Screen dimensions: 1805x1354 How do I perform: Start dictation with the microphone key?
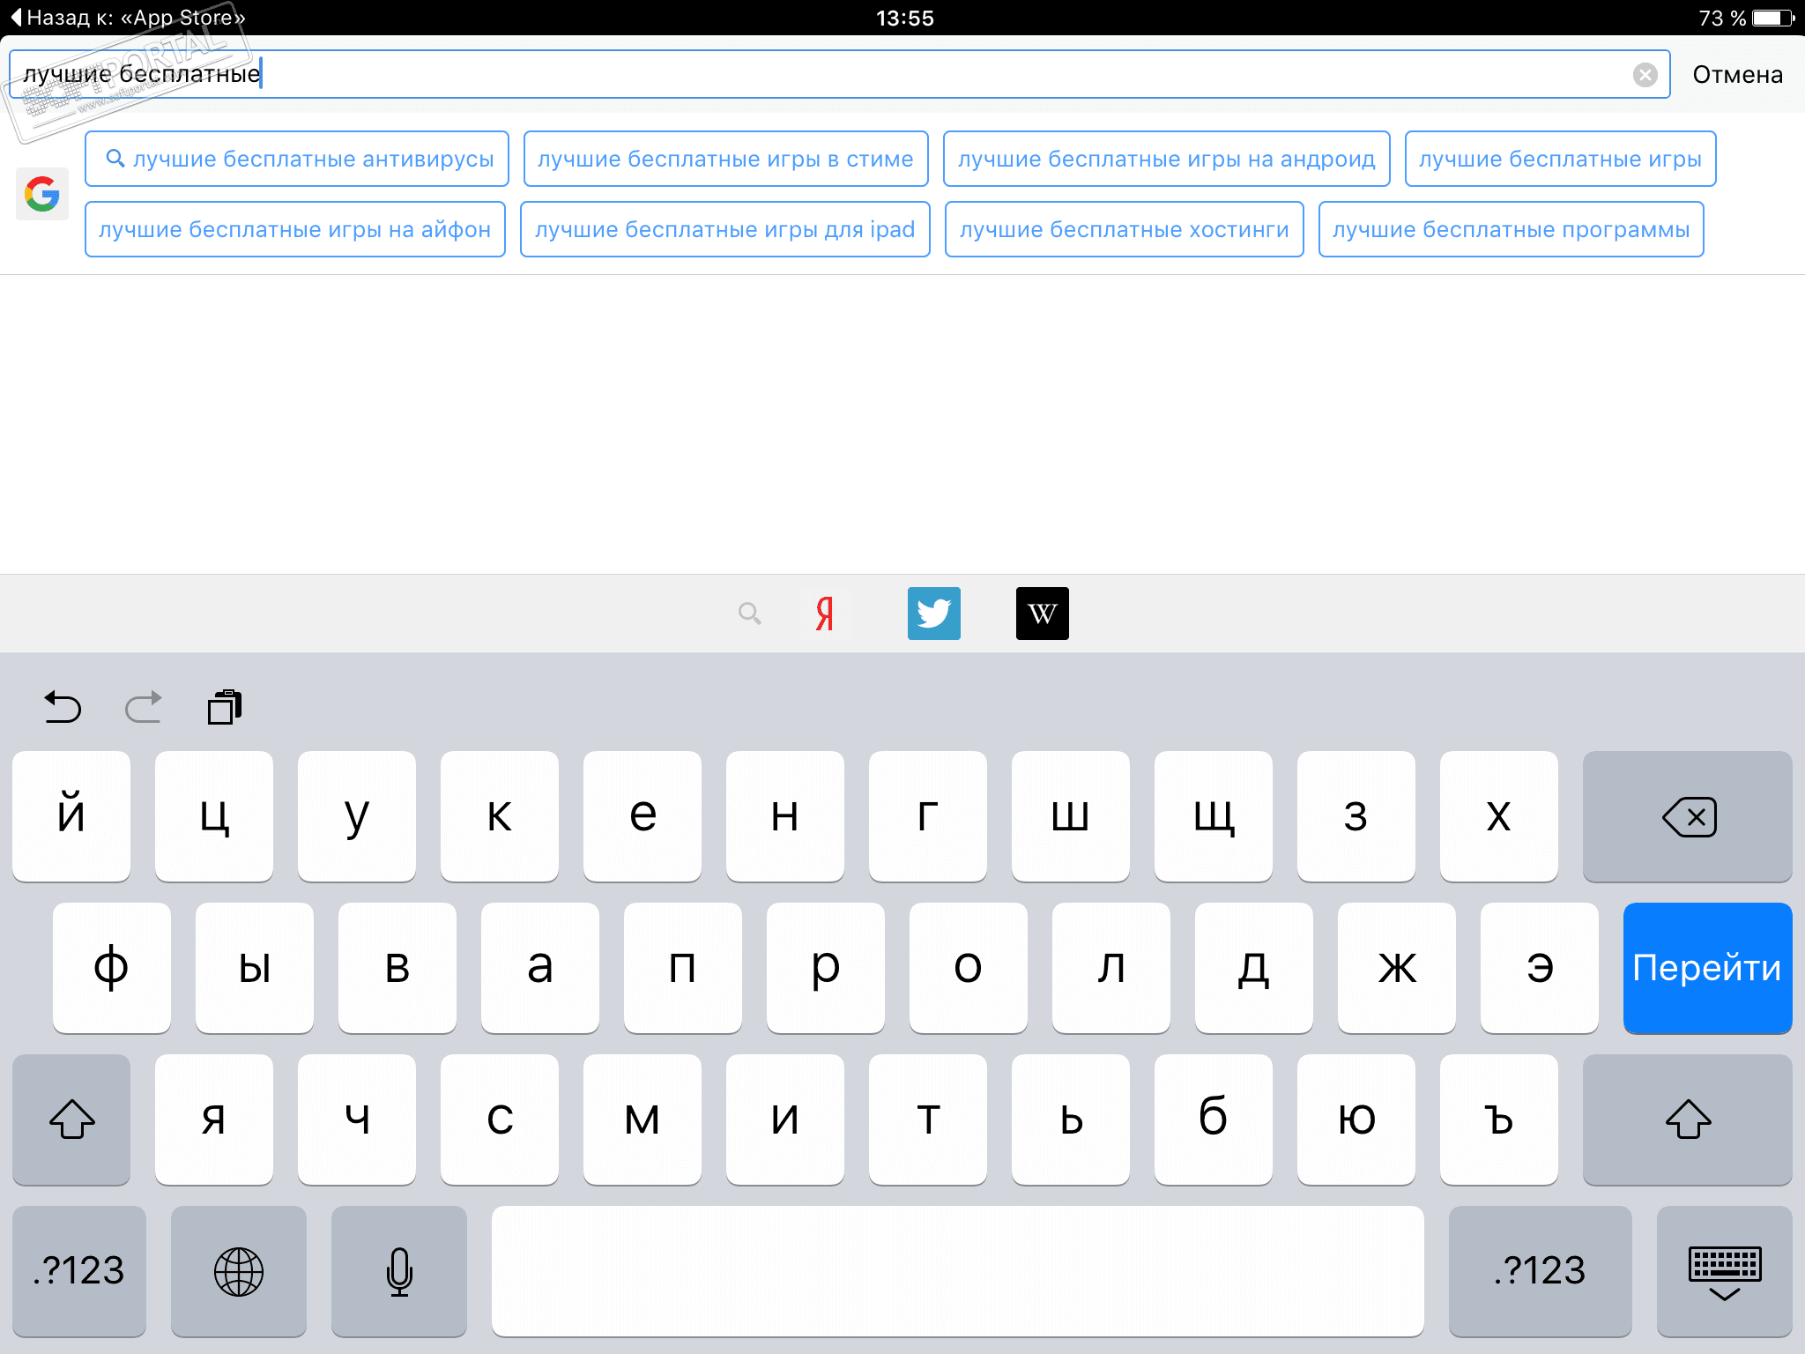pos(399,1271)
